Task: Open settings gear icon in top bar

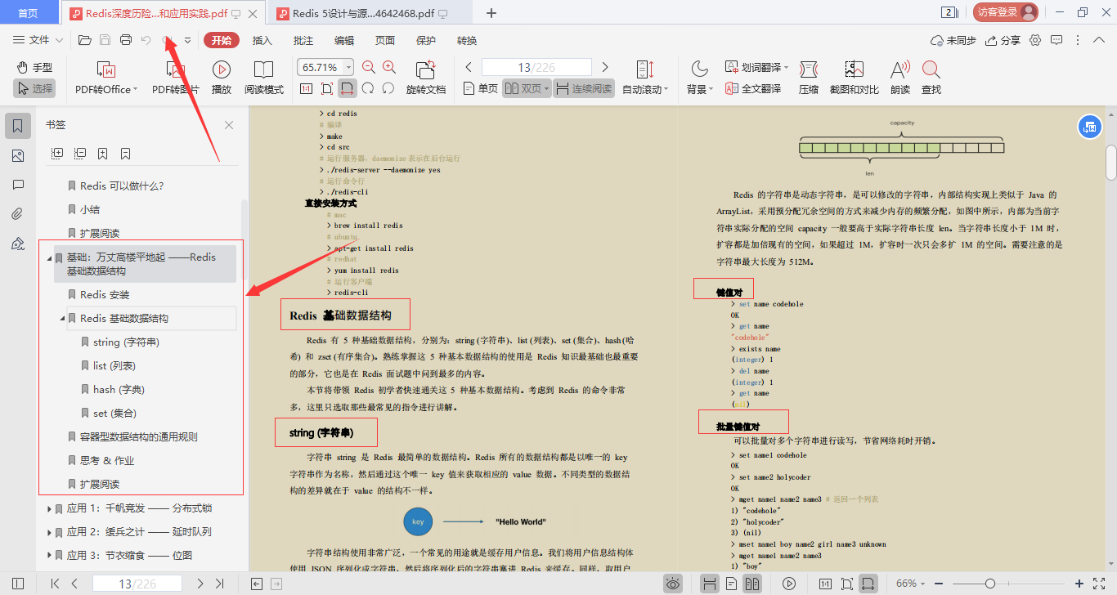Action: pos(1035,40)
